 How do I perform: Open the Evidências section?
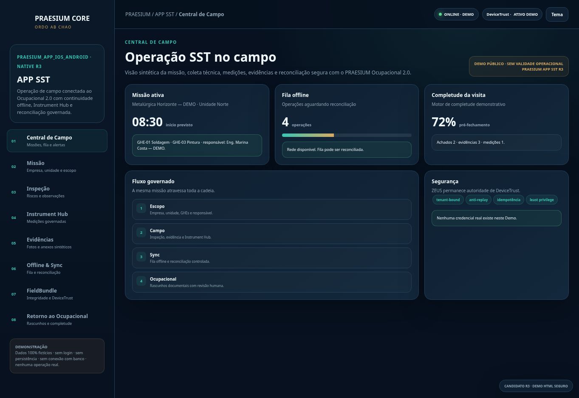click(x=57, y=243)
